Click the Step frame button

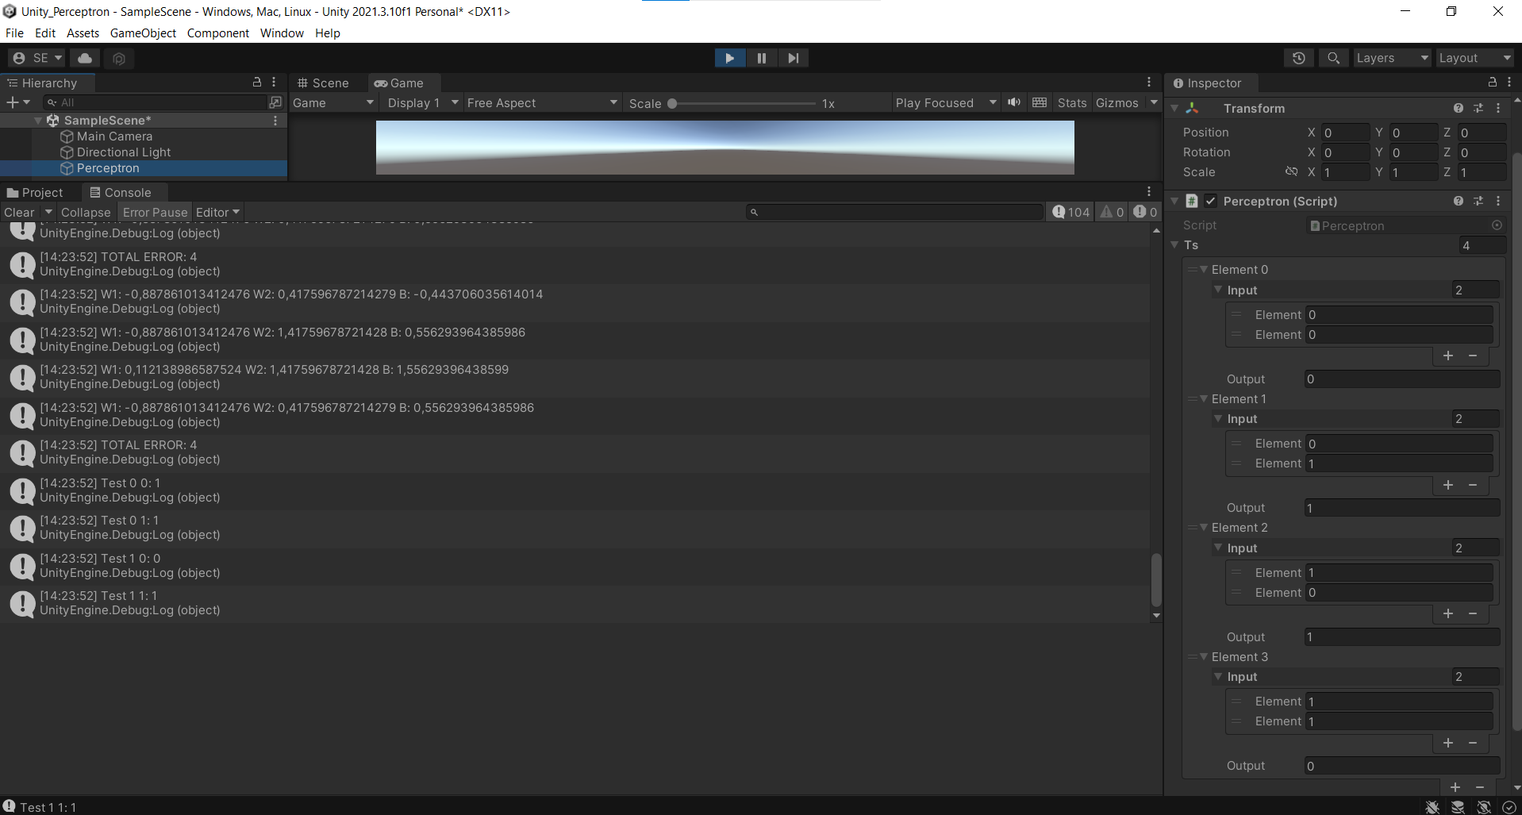(x=793, y=58)
